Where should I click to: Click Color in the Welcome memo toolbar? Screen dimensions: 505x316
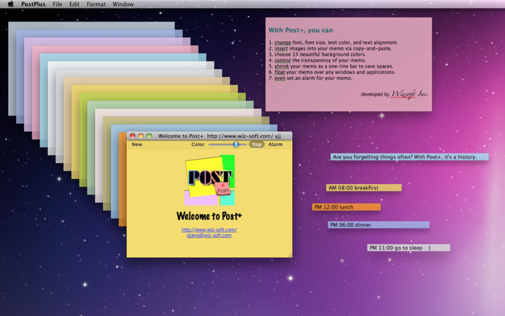click(x=198, y=145)
